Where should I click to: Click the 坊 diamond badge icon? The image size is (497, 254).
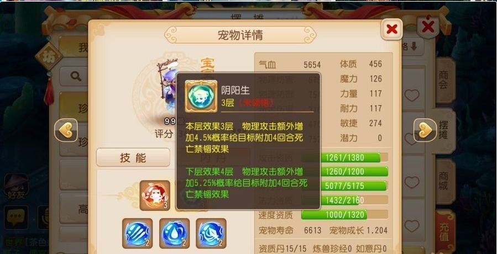pyautogui.click(x=49, y=57)
